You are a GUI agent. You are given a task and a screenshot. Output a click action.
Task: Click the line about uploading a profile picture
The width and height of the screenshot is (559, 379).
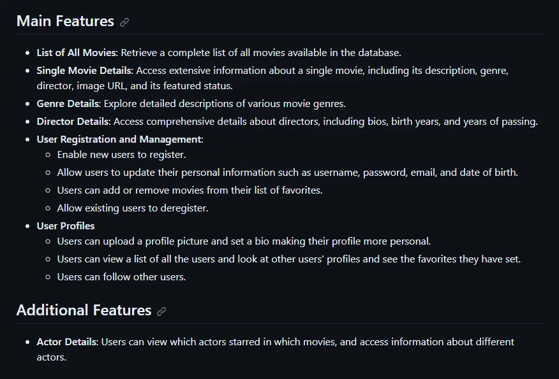click(244, 241)
